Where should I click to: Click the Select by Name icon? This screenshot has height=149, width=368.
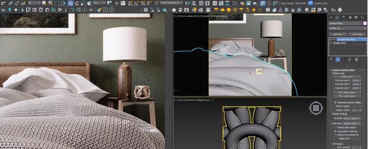point(51,3)
